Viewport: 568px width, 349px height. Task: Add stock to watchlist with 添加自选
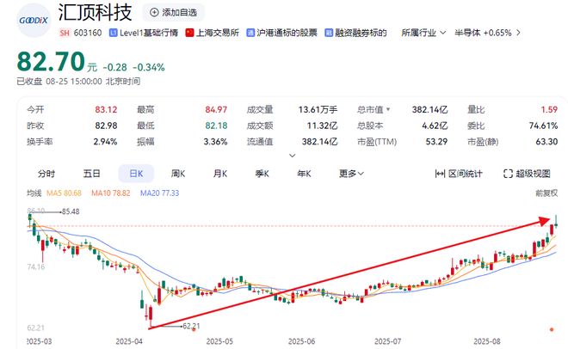click(174, 12)
